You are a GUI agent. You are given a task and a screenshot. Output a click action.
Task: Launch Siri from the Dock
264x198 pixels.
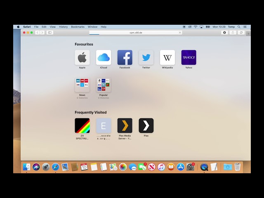tap(36, 167)
